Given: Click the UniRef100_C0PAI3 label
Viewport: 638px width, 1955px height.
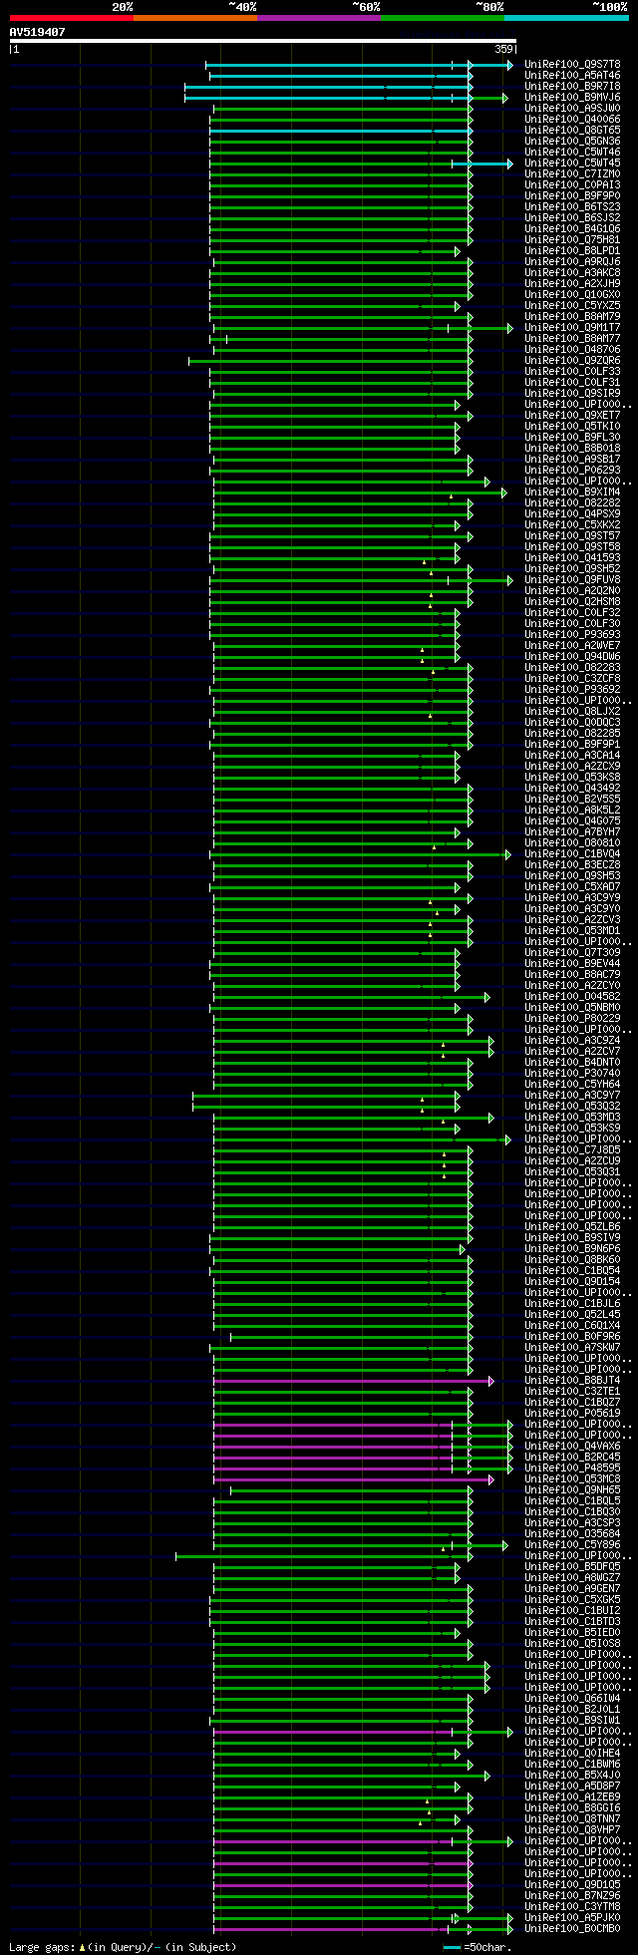Looking at the screenshot, I should click(x=572, y=185).
